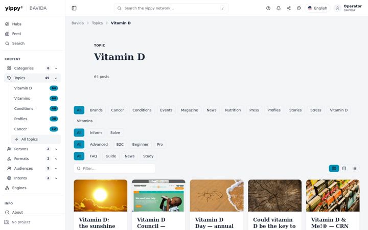368x230 pixels.
Task: Open the Vitamin D & Me magazines thumbnail
Action: click(x=333, y=195)
